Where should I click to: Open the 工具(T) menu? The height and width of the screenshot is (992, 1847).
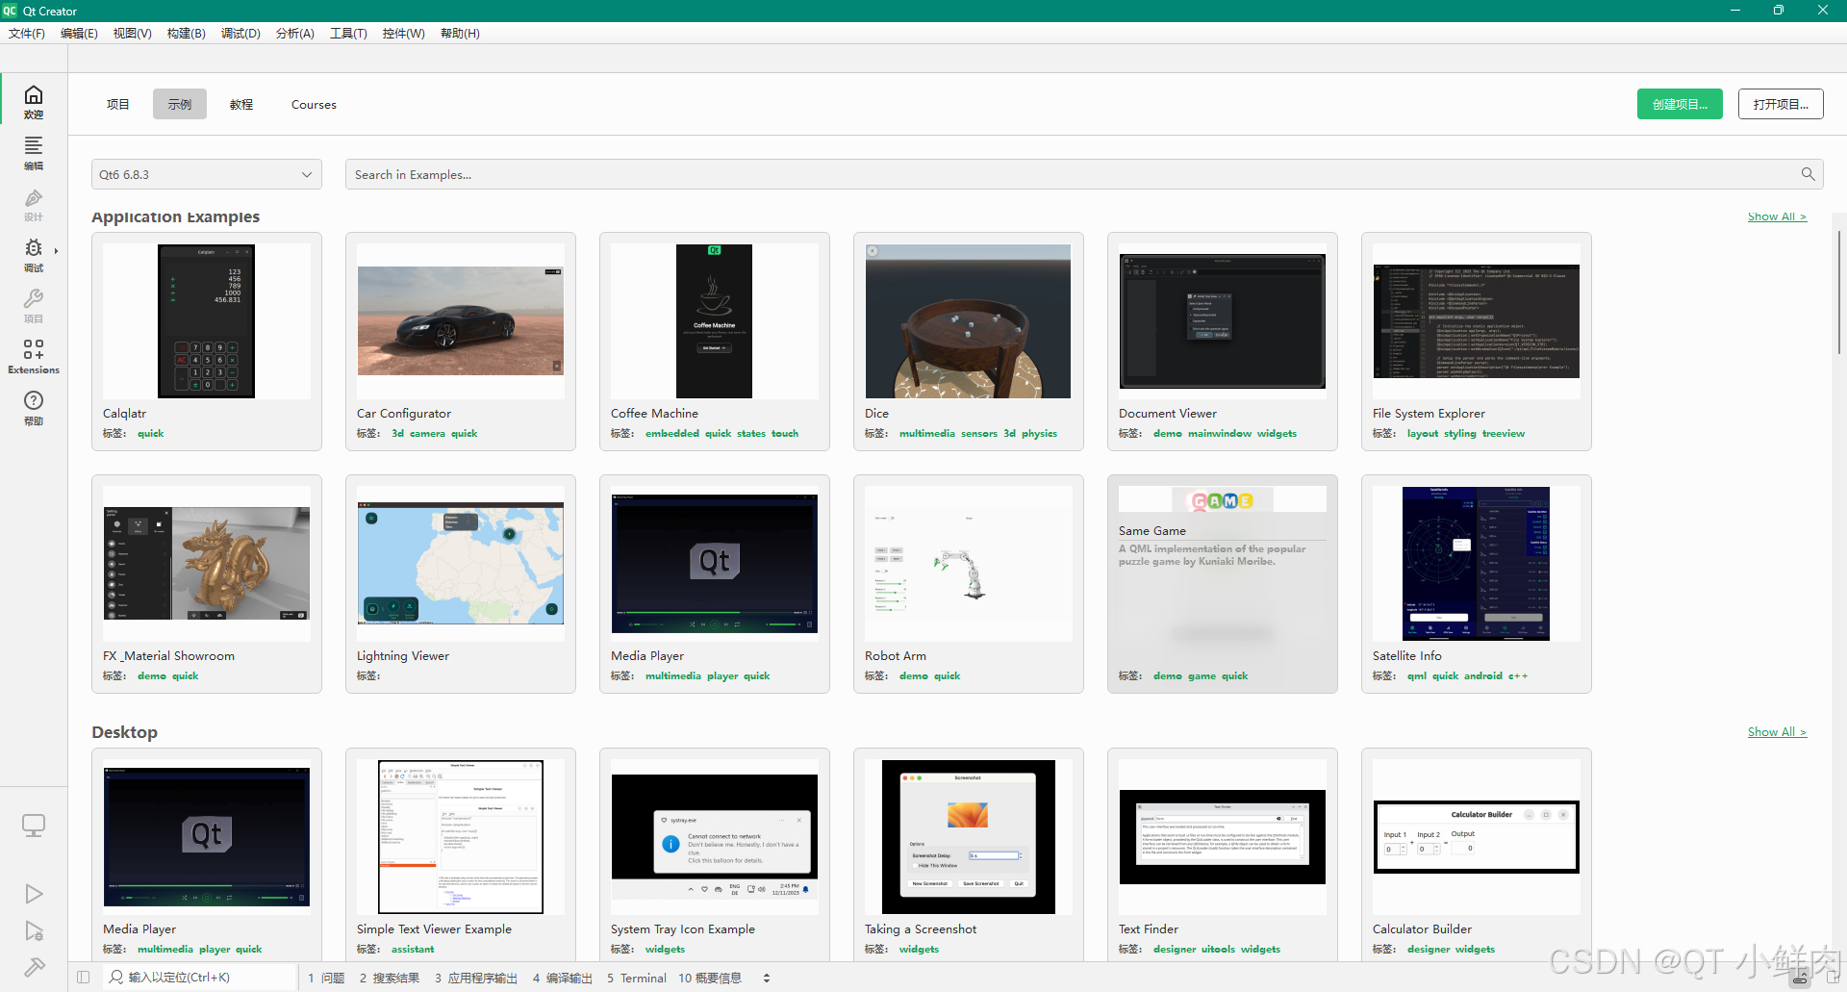348,33
